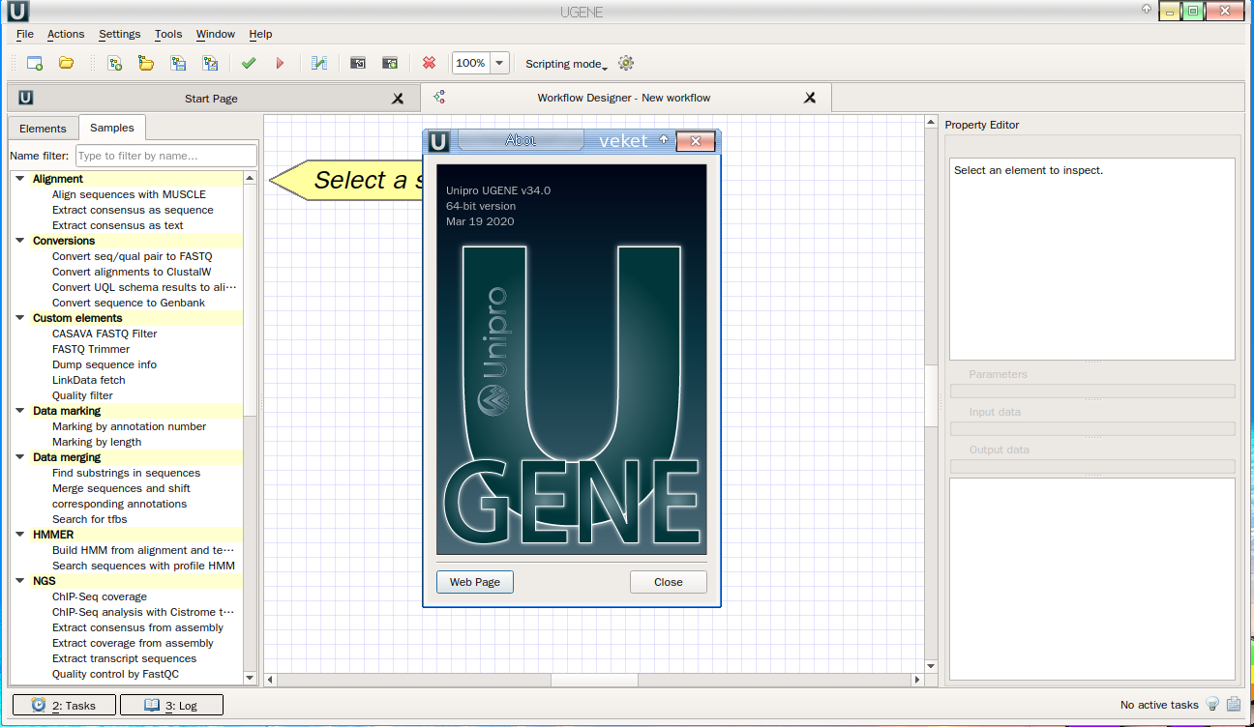Click the Save workflow as icon
1254x727 pixels.
[210, 63]
